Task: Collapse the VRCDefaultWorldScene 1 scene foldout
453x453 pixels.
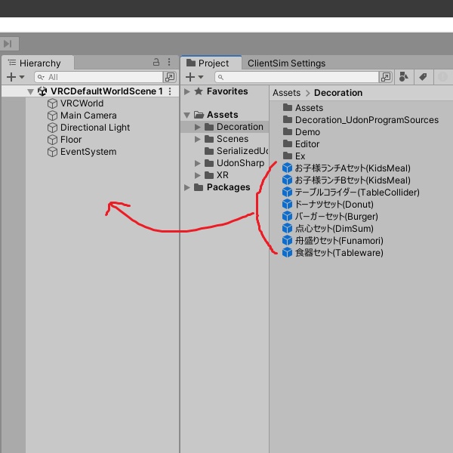Action: tap(30, 91)
